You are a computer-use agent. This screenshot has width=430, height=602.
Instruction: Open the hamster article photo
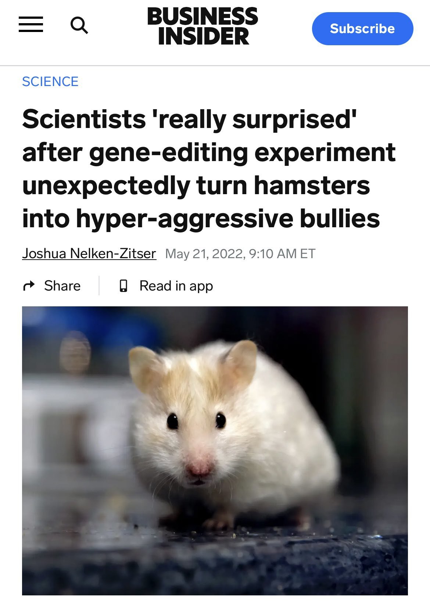tap(215, 450)
